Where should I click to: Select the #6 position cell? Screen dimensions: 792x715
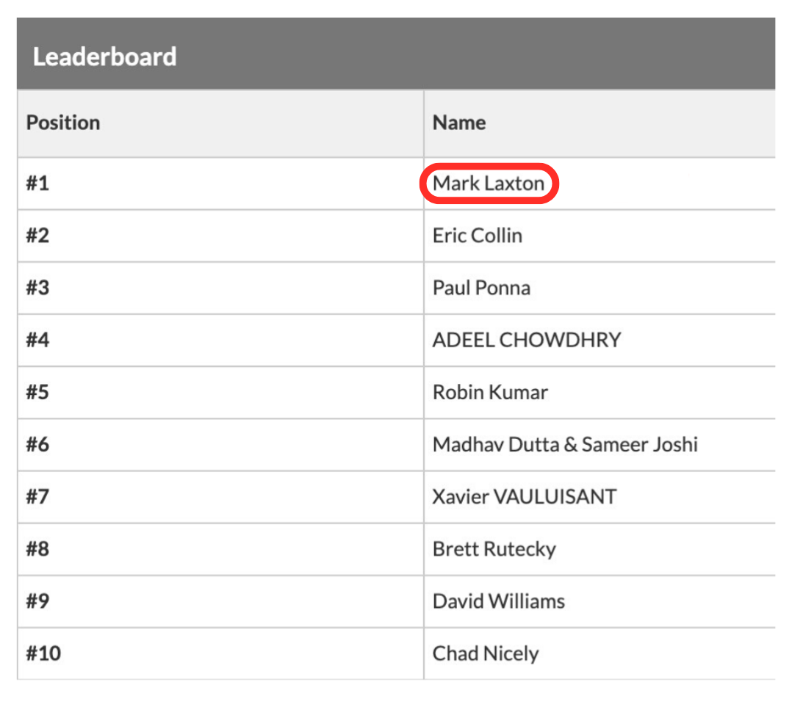coord(37,444)
